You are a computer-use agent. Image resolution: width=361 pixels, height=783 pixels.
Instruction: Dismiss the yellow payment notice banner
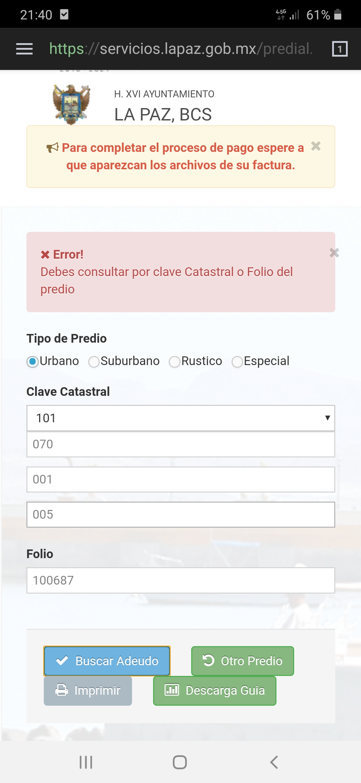pos(316,146)
